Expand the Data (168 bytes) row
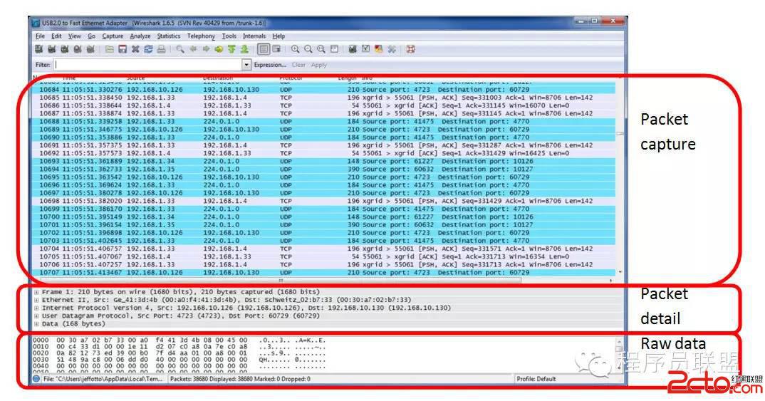The width and height of the screenshot is (765, 401). 36,324
